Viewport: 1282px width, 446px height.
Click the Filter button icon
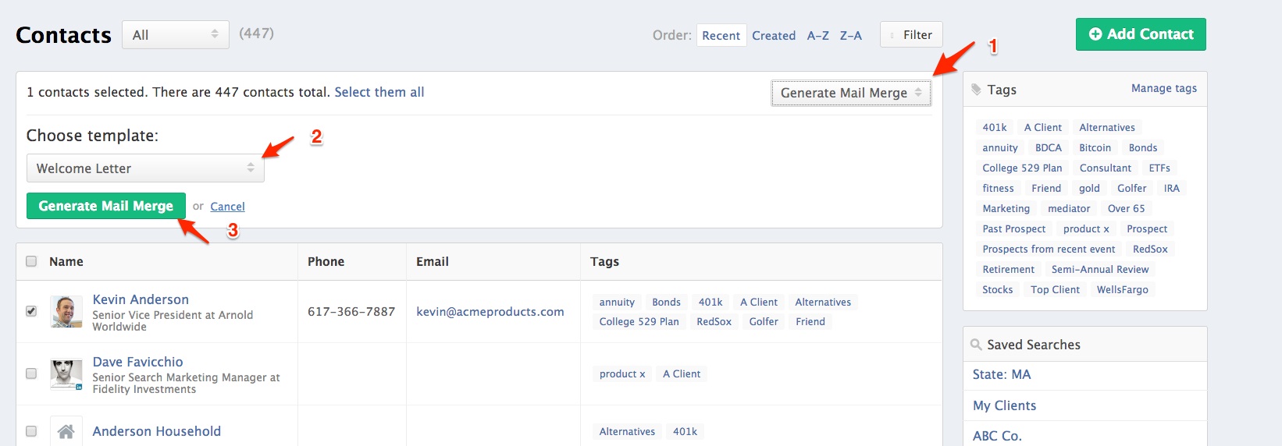(x=892, y=35)
